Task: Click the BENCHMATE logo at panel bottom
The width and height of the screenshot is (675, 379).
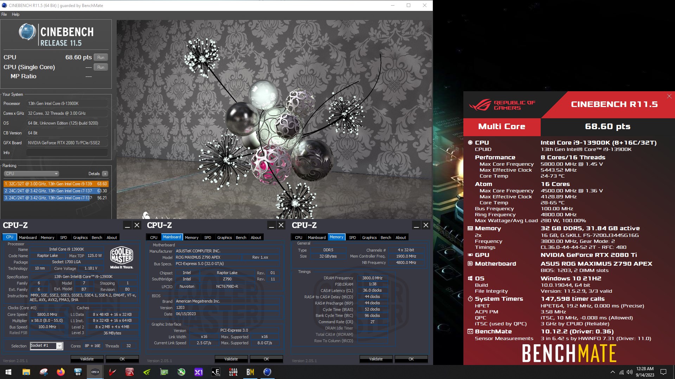Action: [569, 353]
